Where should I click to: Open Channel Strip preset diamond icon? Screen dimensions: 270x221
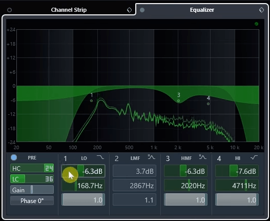129,10
